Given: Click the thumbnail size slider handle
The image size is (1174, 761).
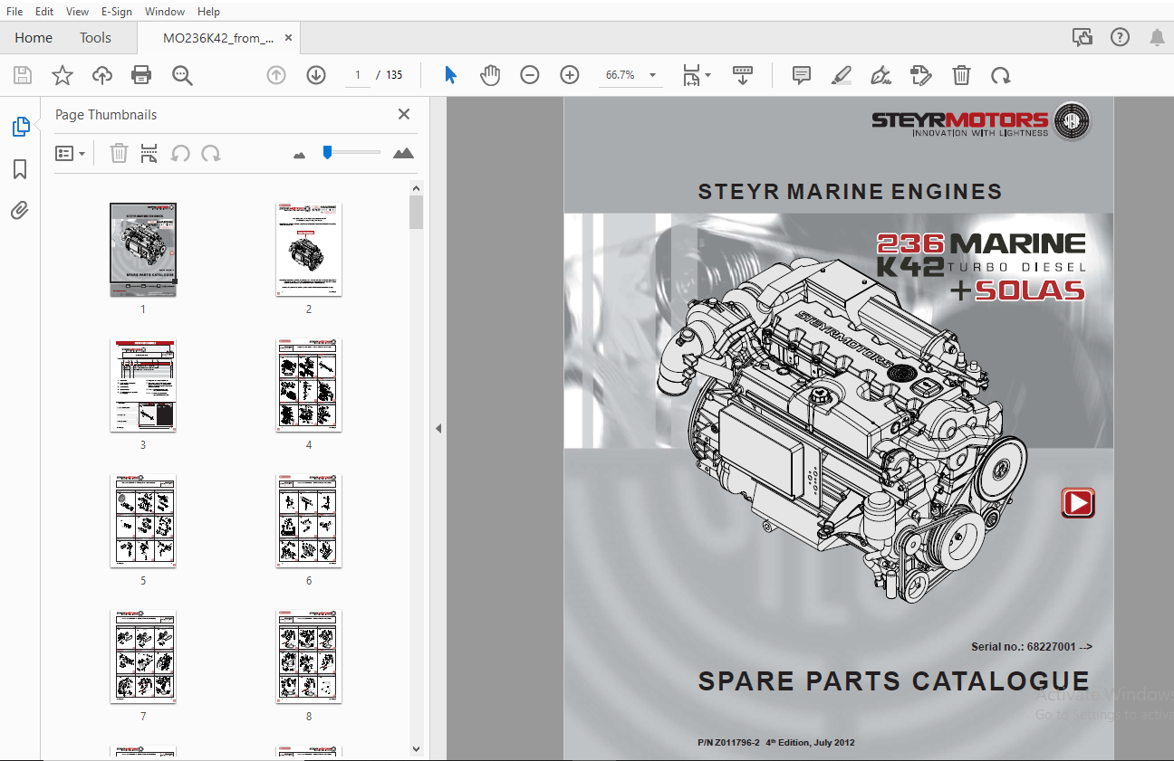Looking at the screenshot, I should click(x=328, y=152).
